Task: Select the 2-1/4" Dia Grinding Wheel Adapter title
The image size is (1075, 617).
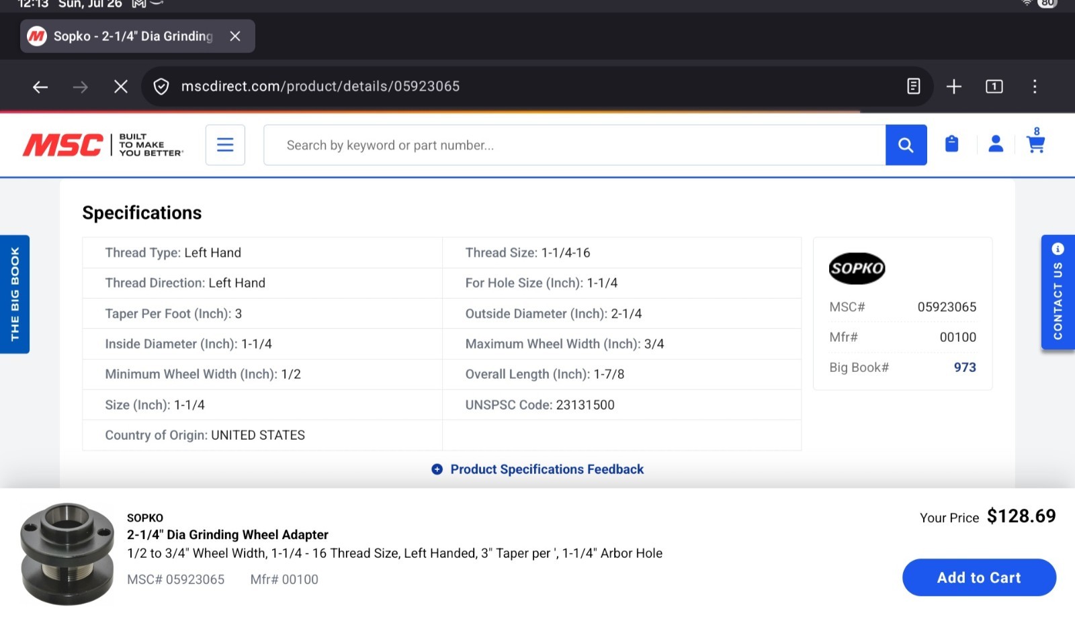Action: tap(228, 534)
